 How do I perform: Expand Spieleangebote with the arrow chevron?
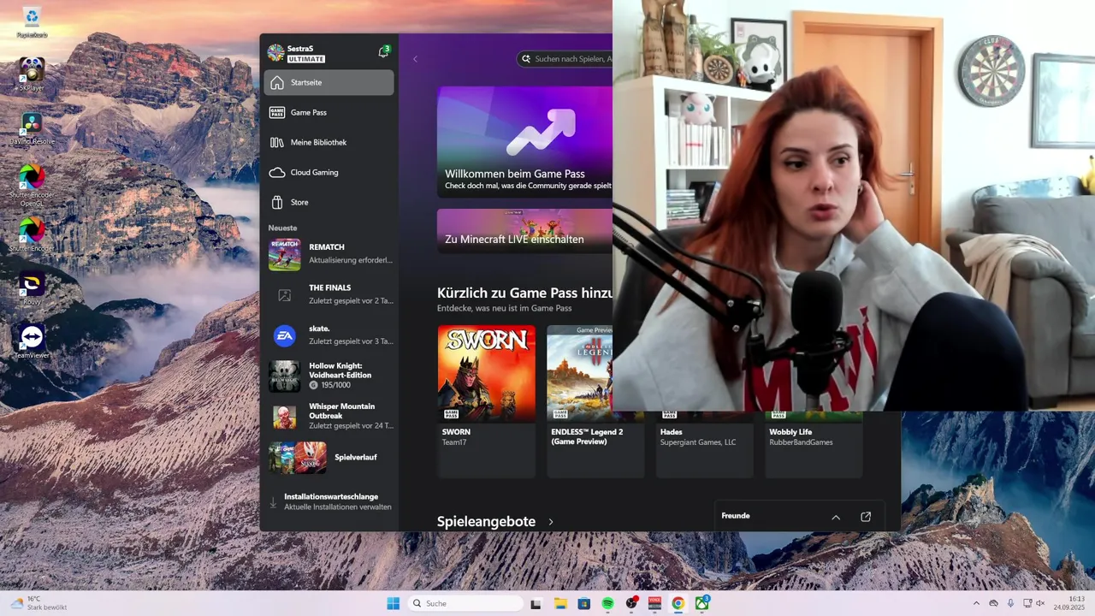tap(551, 522)
